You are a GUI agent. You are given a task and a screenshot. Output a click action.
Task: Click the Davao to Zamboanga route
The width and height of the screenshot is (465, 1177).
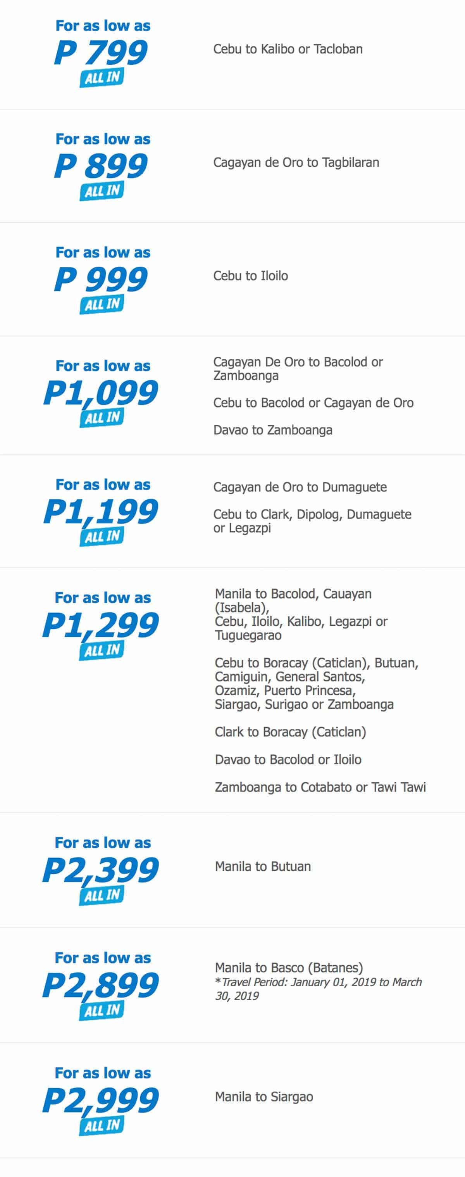(x=273, y=430)
